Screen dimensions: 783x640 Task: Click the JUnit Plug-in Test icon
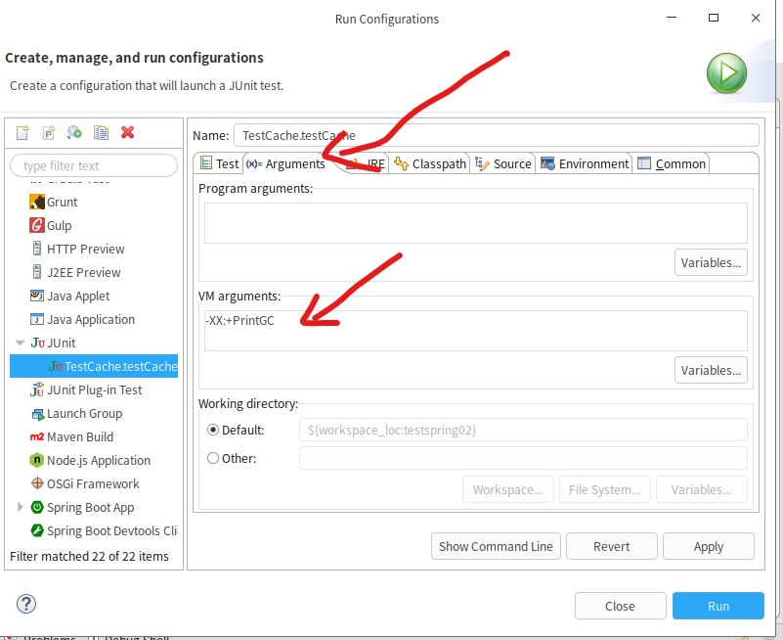pyautogui.click(x=37, y=389)
